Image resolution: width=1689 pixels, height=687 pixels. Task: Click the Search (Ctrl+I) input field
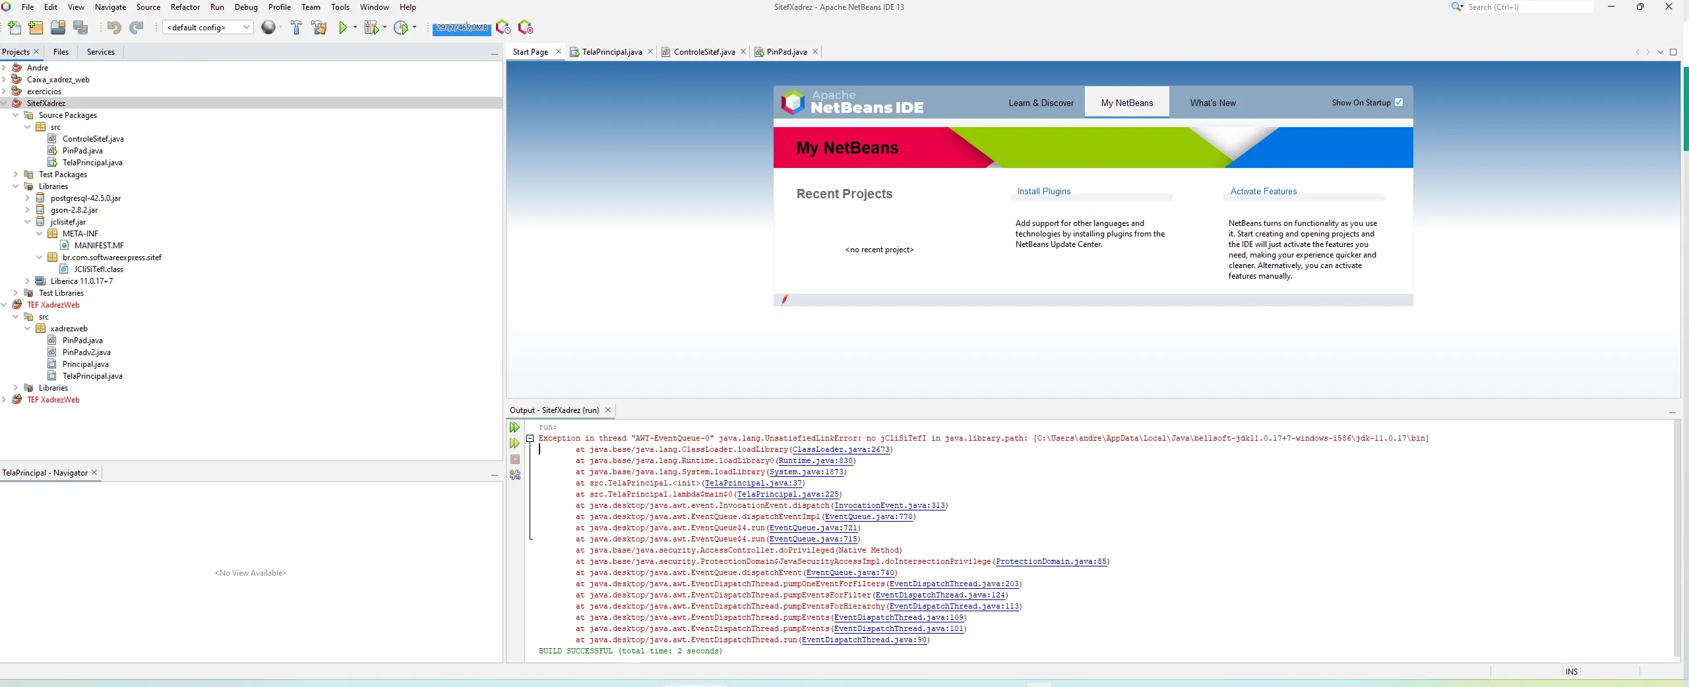coord(1529,7)
